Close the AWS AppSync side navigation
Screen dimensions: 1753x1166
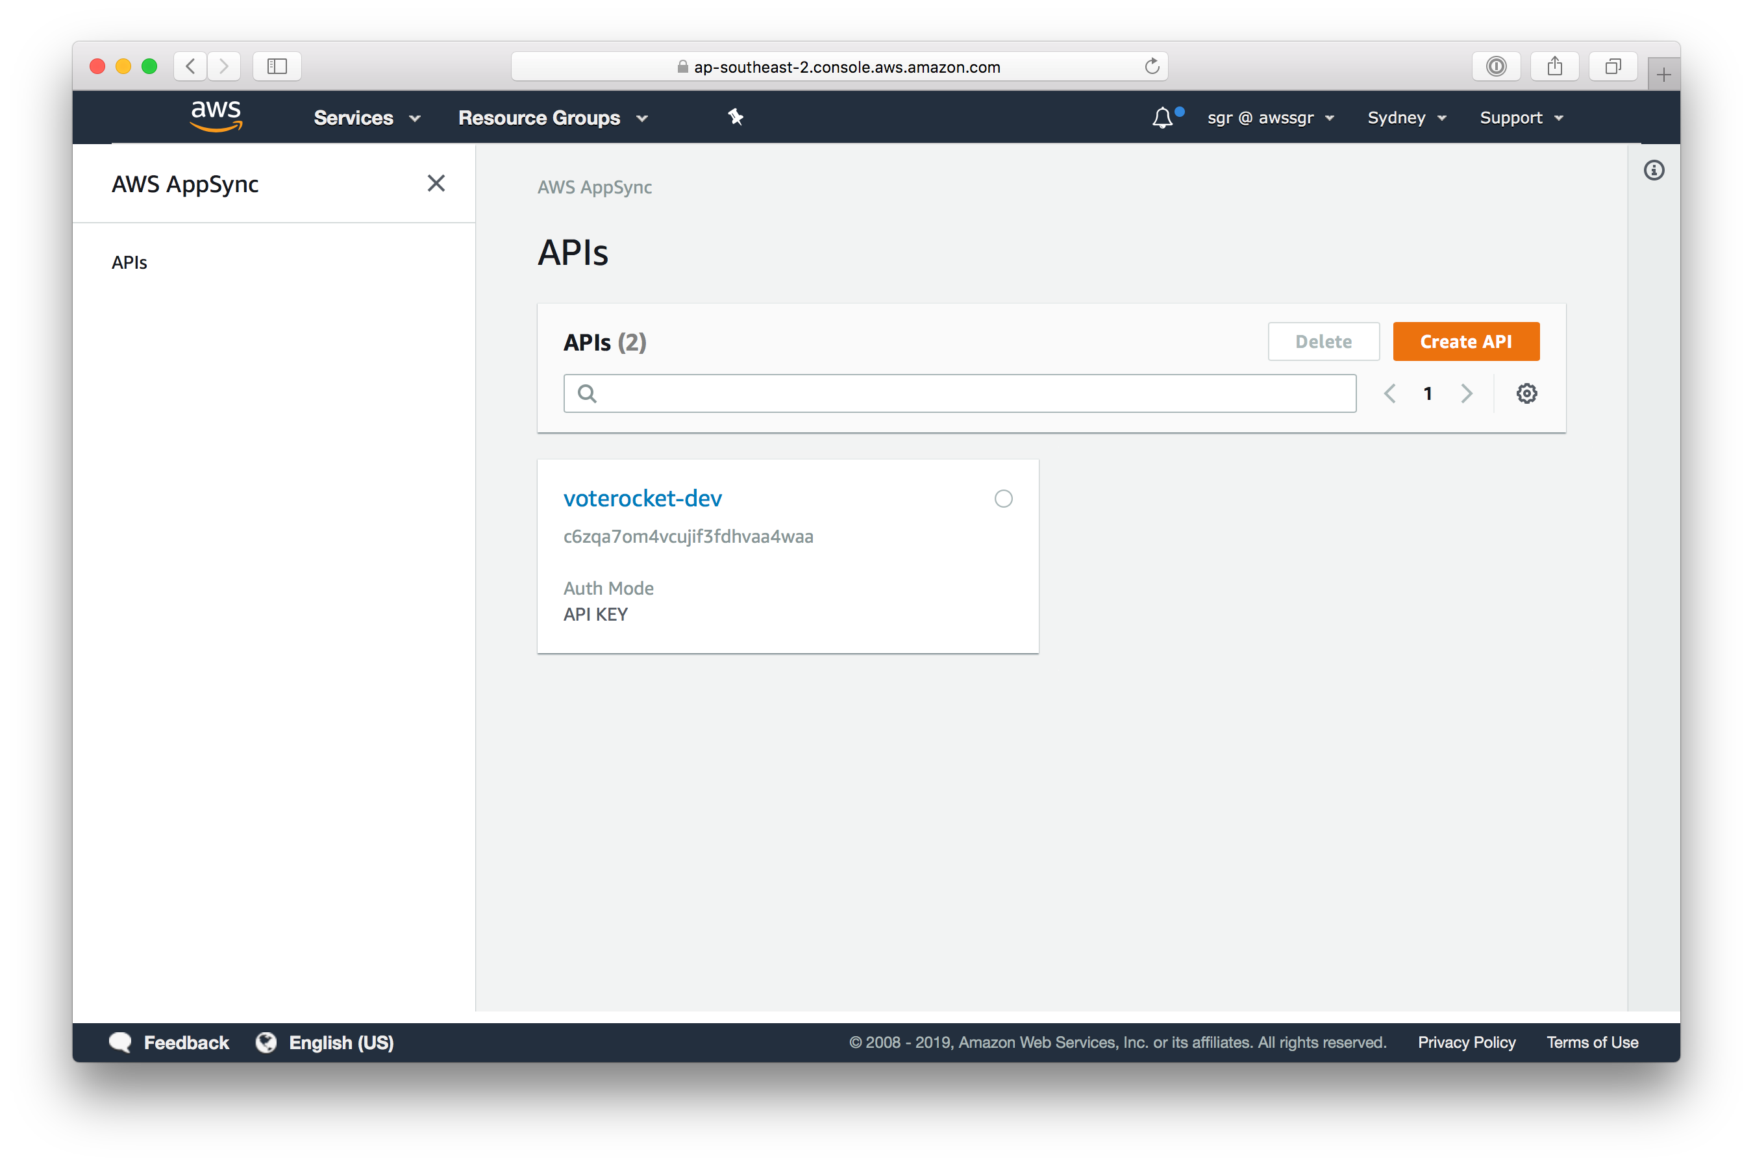(x=436, y=183)
